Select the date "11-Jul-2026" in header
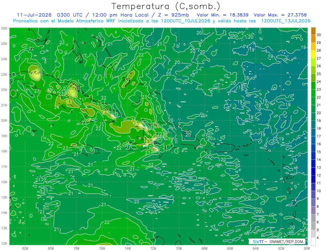 tap(34, 15)
